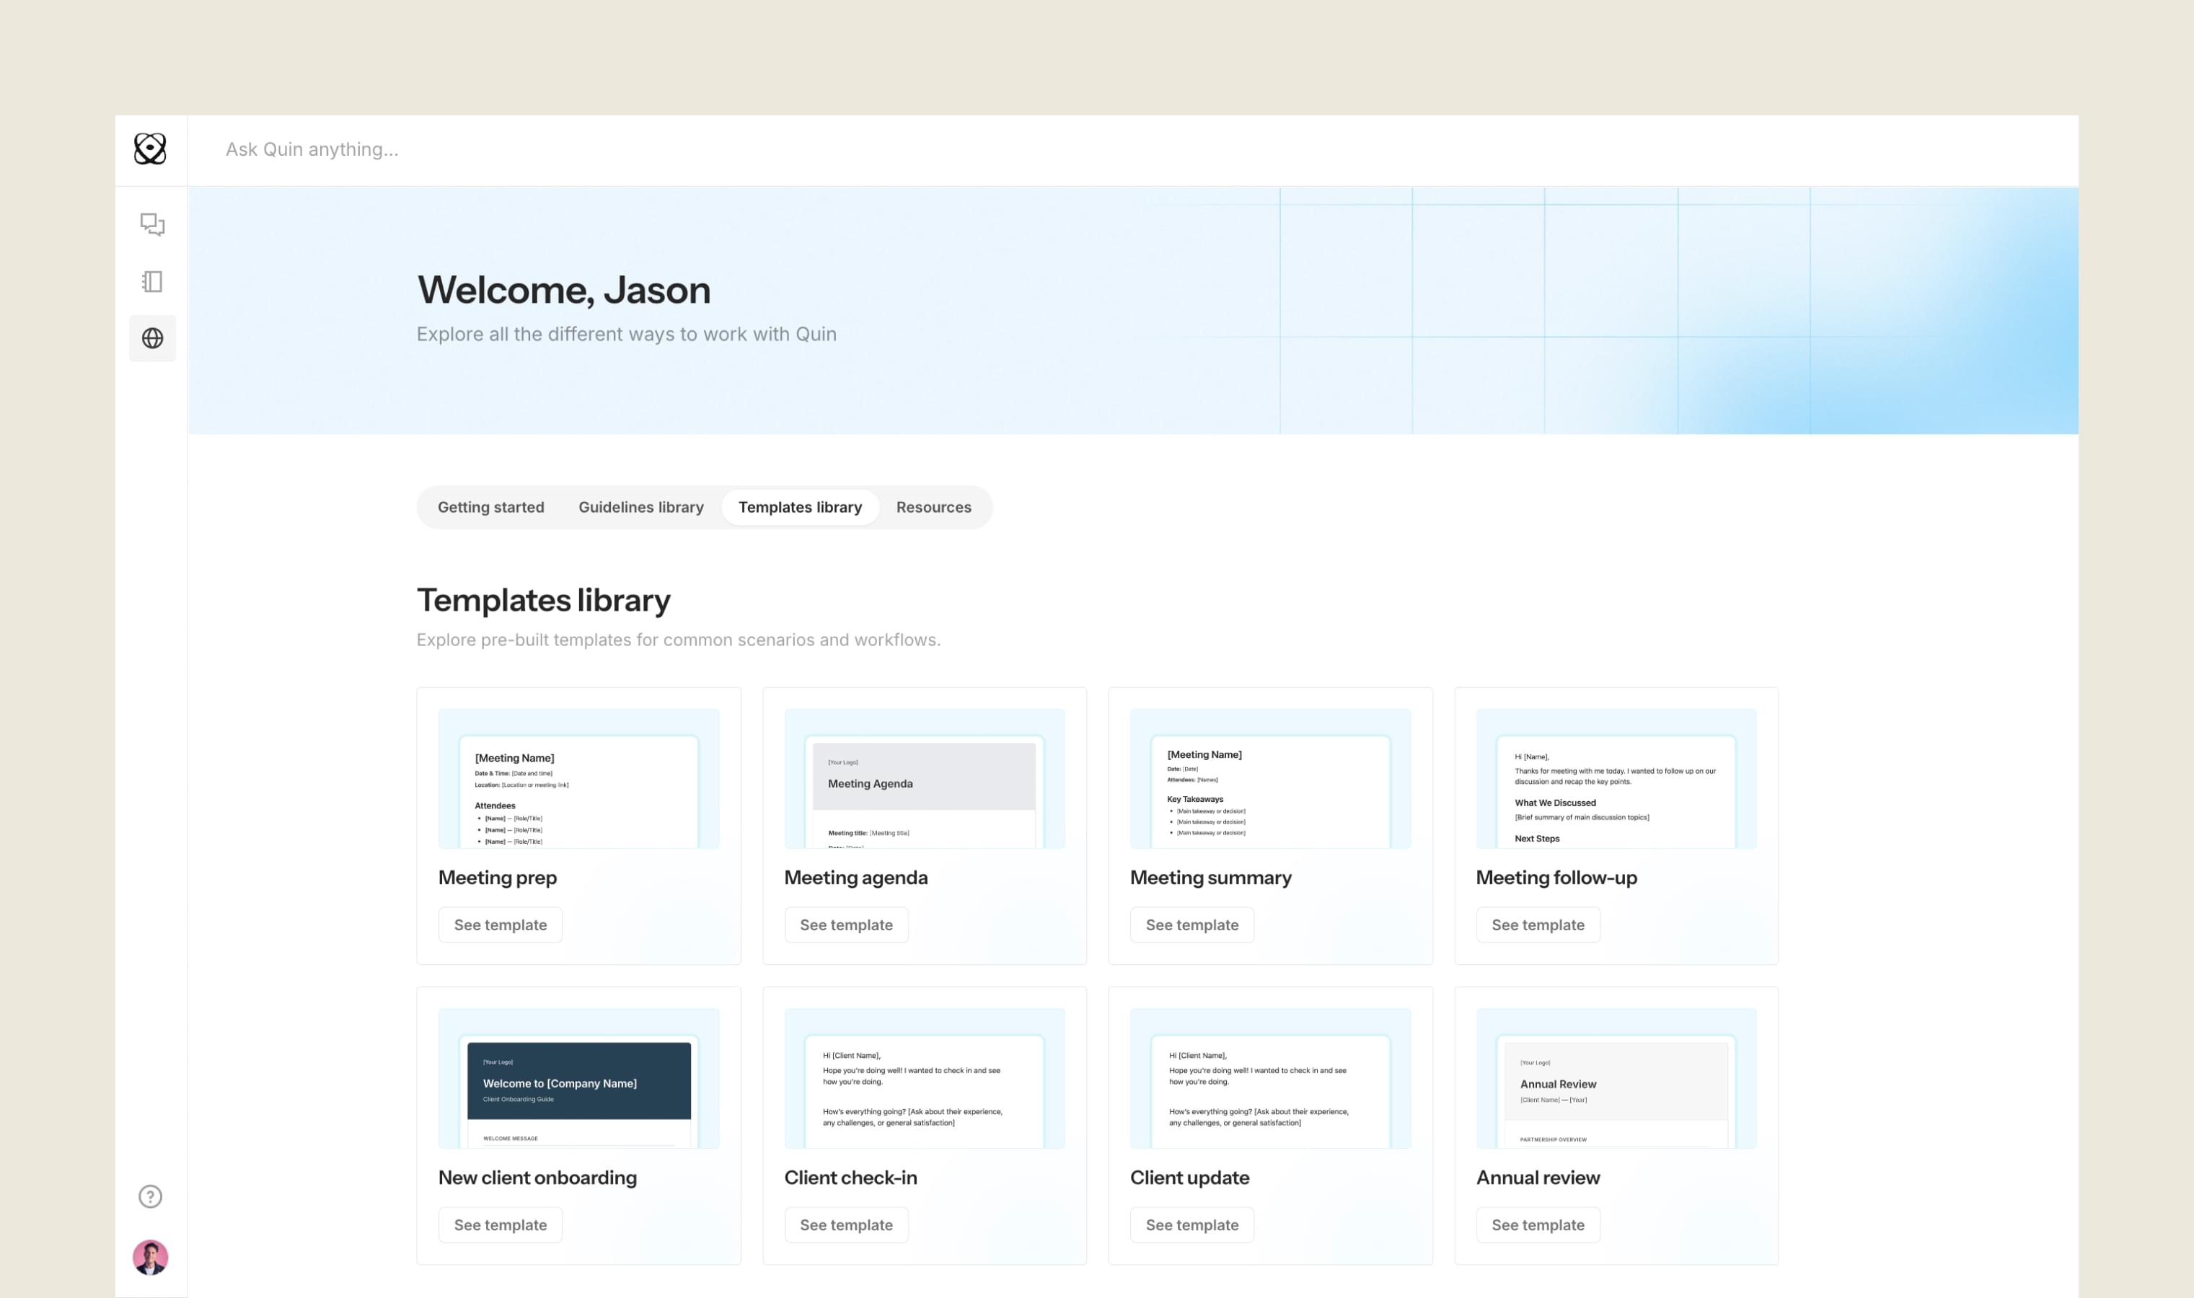Open the chats icon in sidebar
This screenshot has width=2194, height=1298.
[152, 225]
